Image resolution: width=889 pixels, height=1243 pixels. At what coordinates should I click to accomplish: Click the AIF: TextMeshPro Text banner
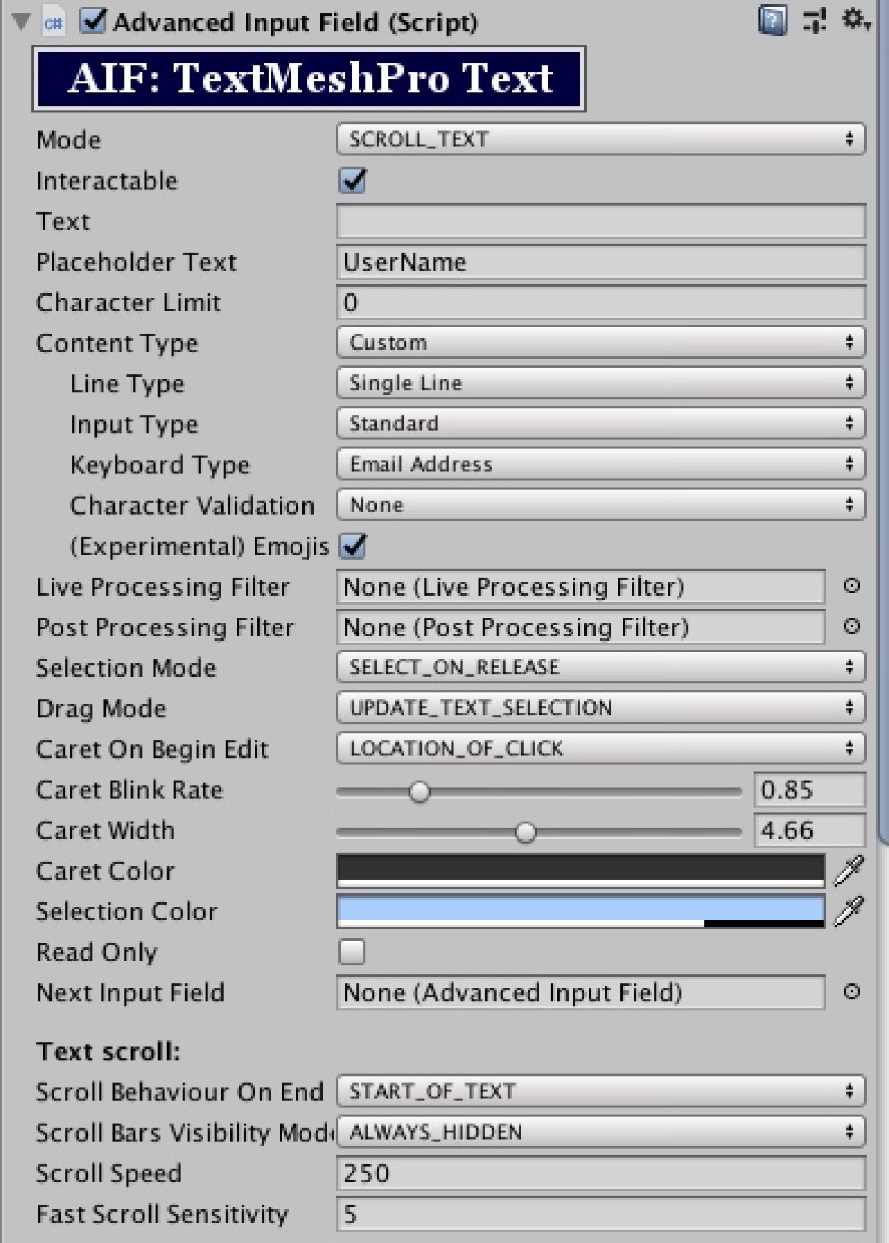coord(309,78)
